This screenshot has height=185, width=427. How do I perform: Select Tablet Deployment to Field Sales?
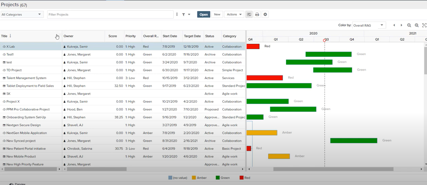point(30,86)
